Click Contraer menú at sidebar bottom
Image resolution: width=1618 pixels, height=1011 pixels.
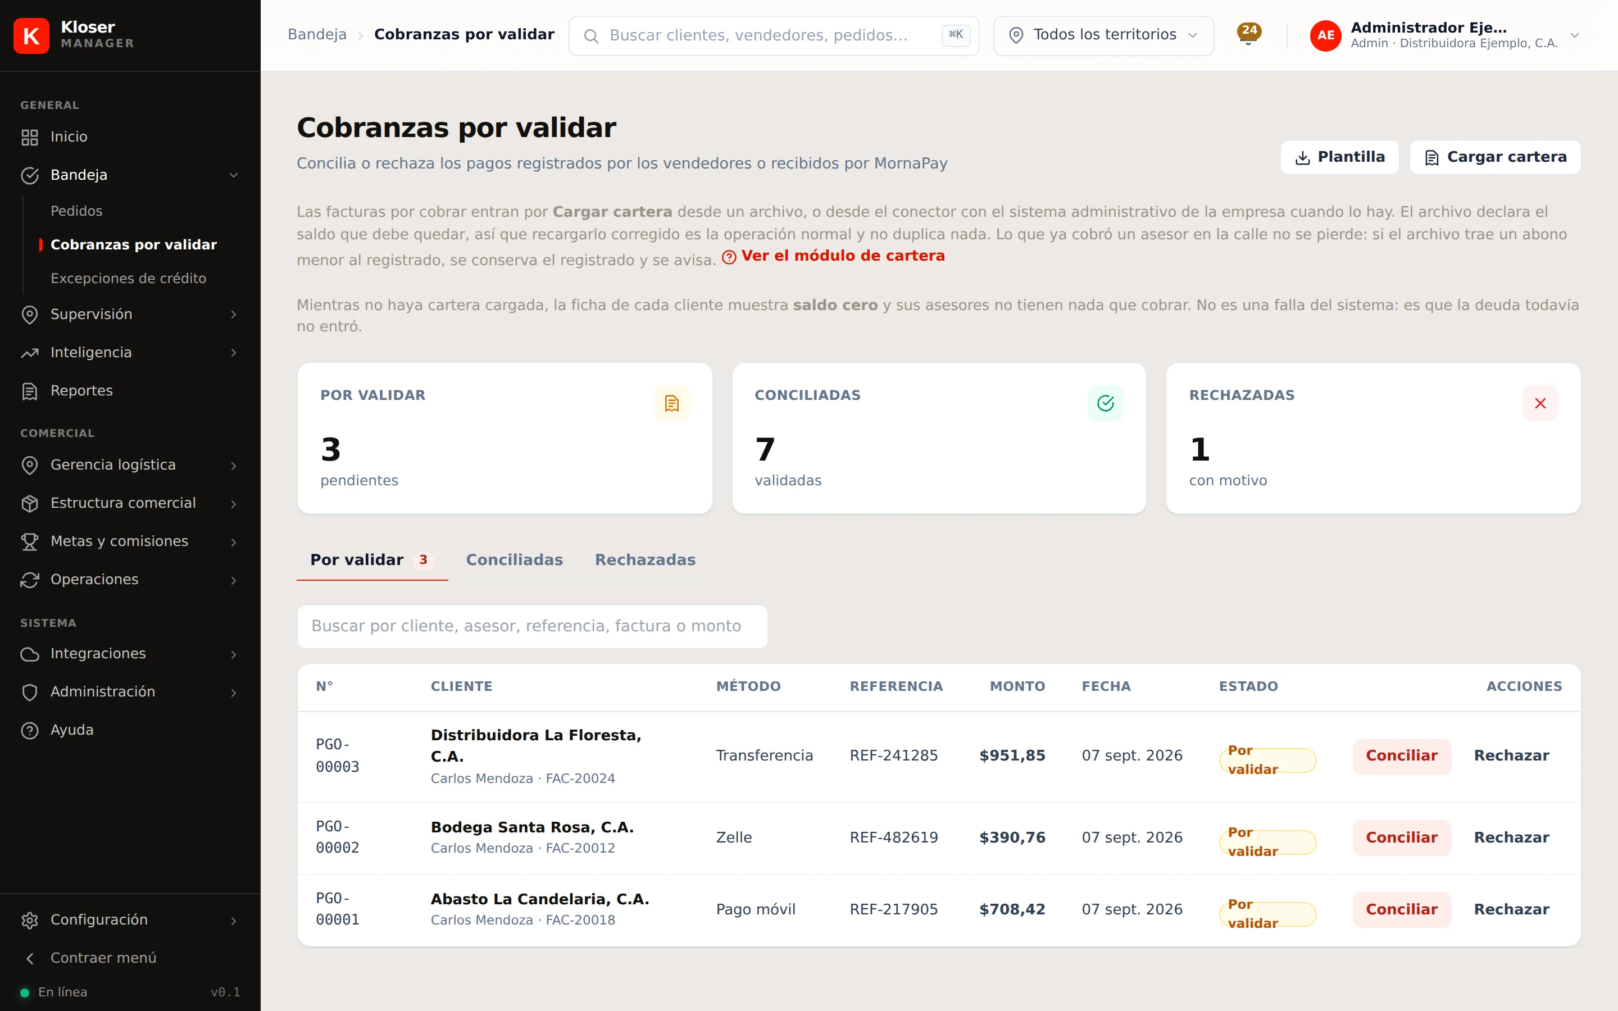pyautogui.click(x=103, y=958)
